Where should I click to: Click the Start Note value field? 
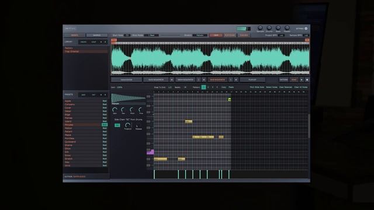point(127,35)
